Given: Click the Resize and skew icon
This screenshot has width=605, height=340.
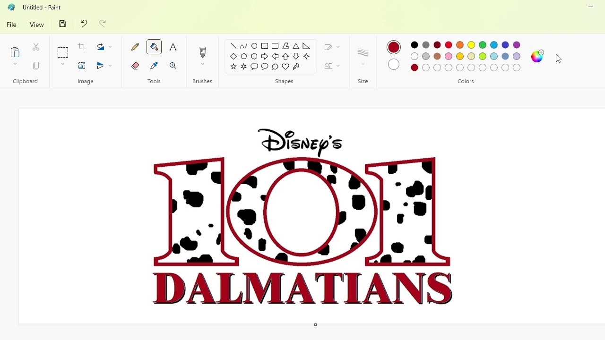Looking at the screenshot, I should point(82,66).
